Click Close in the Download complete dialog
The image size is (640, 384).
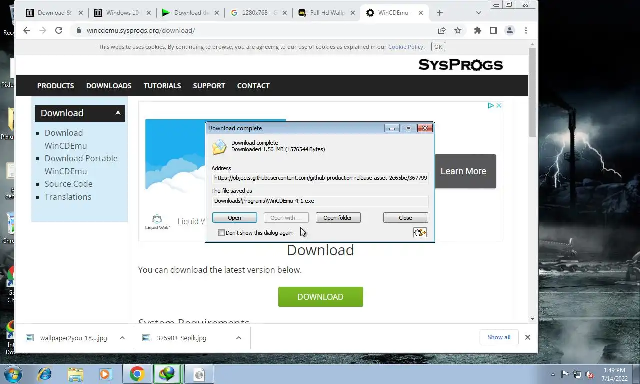[405, 218]
